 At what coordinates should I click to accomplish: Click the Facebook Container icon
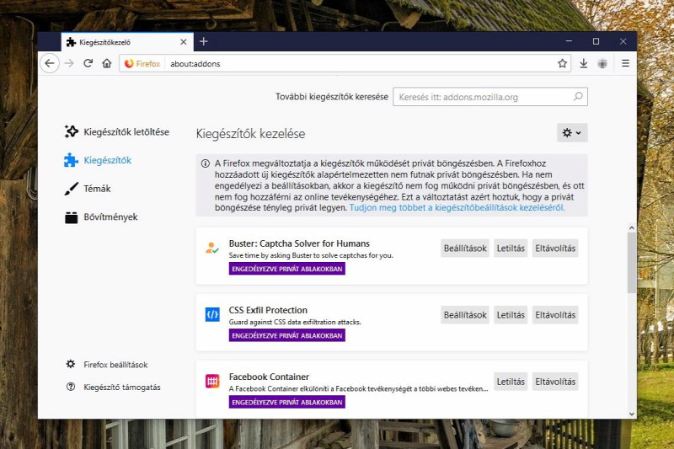point(212,381)
